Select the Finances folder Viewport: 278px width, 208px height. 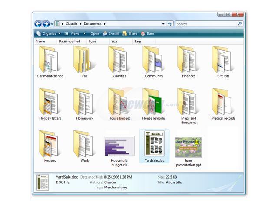189,62
